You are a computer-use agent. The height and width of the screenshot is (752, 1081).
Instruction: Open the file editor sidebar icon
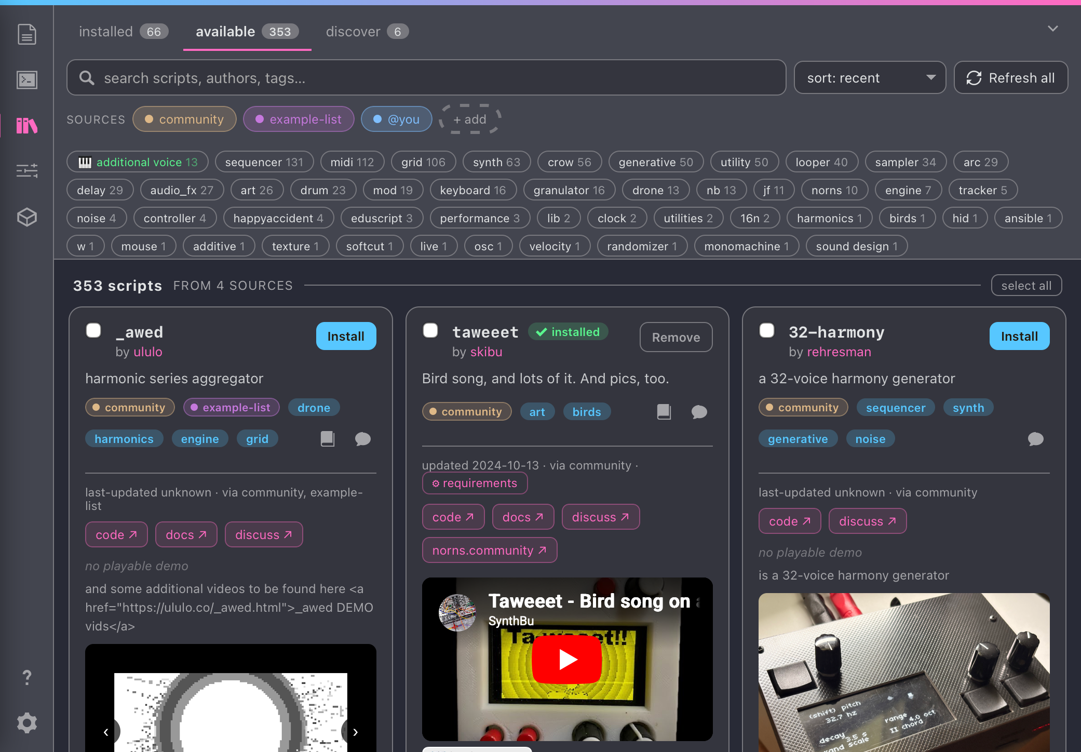tap(27, 35)
